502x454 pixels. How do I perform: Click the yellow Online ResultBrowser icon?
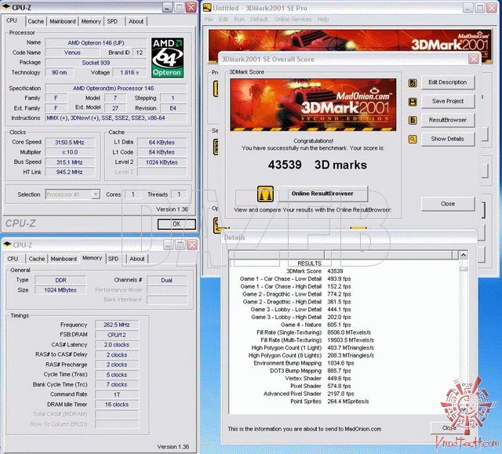pyautogui.click(x=265, y=194)
